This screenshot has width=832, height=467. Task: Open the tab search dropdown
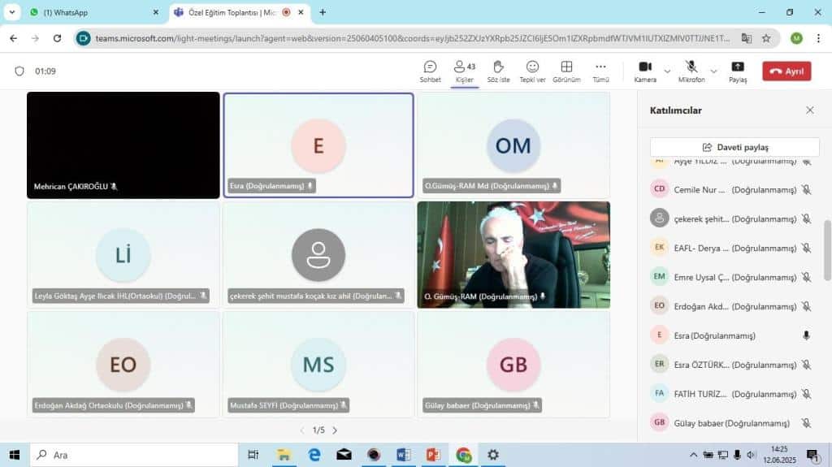point(11,12)
